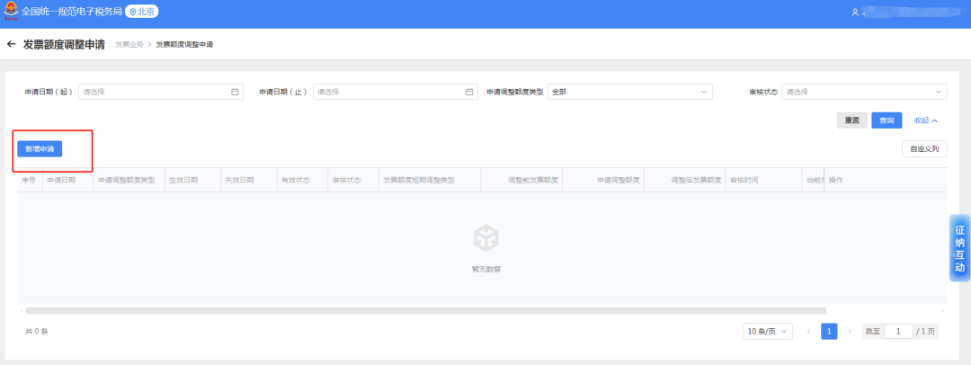Click the 跳至 page number input
Screen dimensions: 971x365
pyautogui.click(x=897, y=332)
